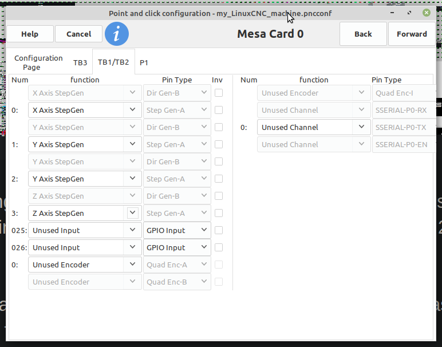Tick Inv checkbox for Z Axis Step Gen-A row

point(219,214)
